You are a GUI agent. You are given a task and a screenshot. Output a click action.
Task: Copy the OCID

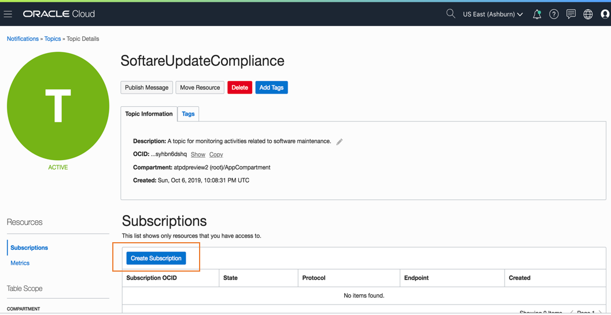click(x=216, y=154)
